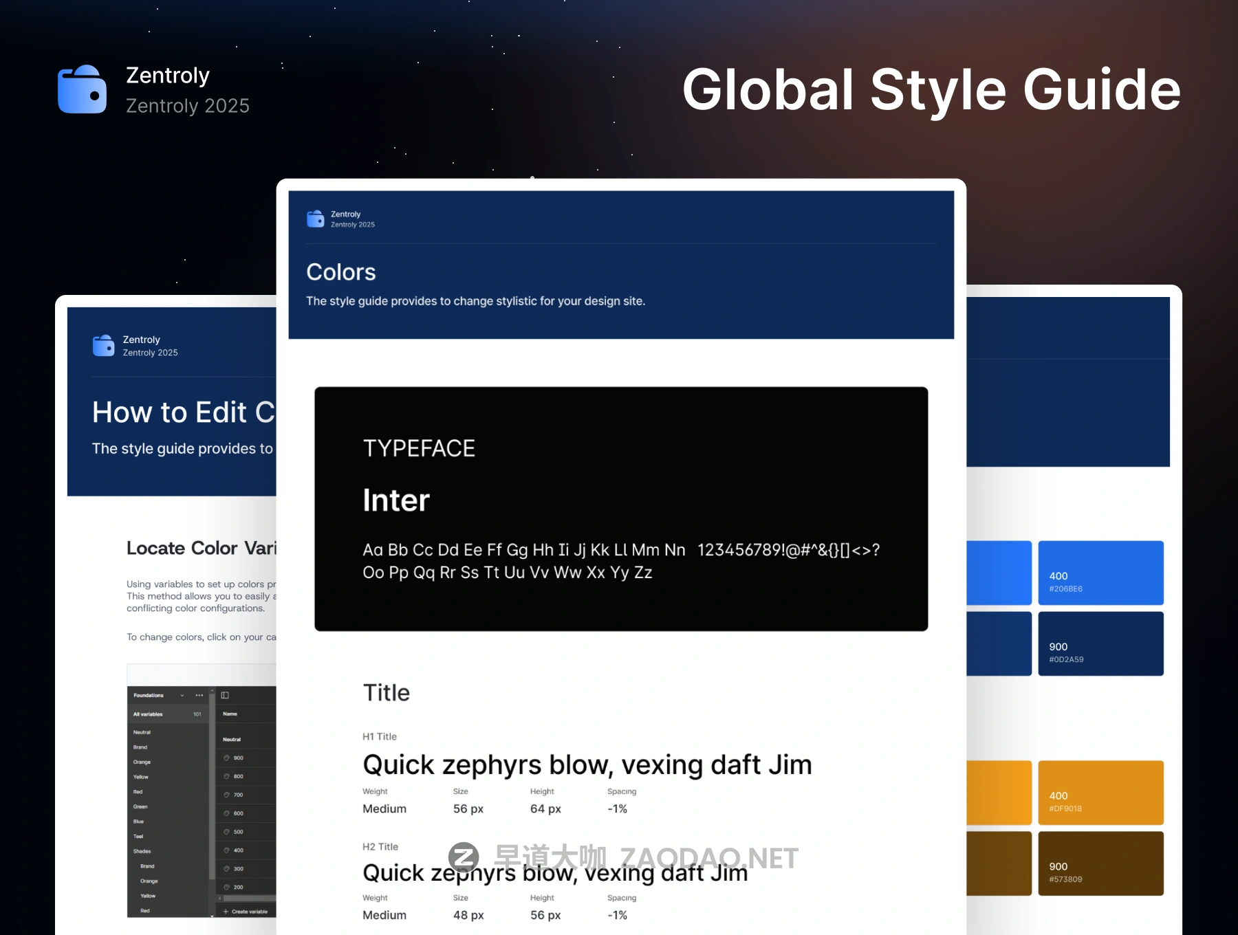The width and height of the screenshot is (1238, 935).
Task: Click the Zentroly wallet logo in the top-left header
Action: pos(83,89)
